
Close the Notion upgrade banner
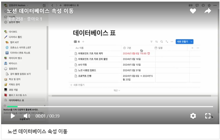click(45, 106)
